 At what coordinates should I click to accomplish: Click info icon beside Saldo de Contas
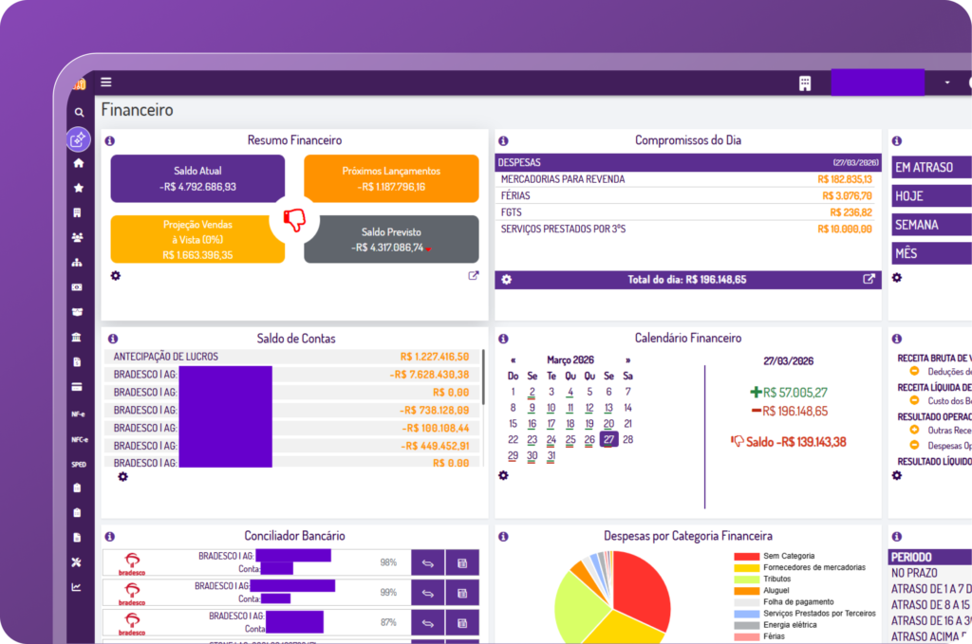113,339
